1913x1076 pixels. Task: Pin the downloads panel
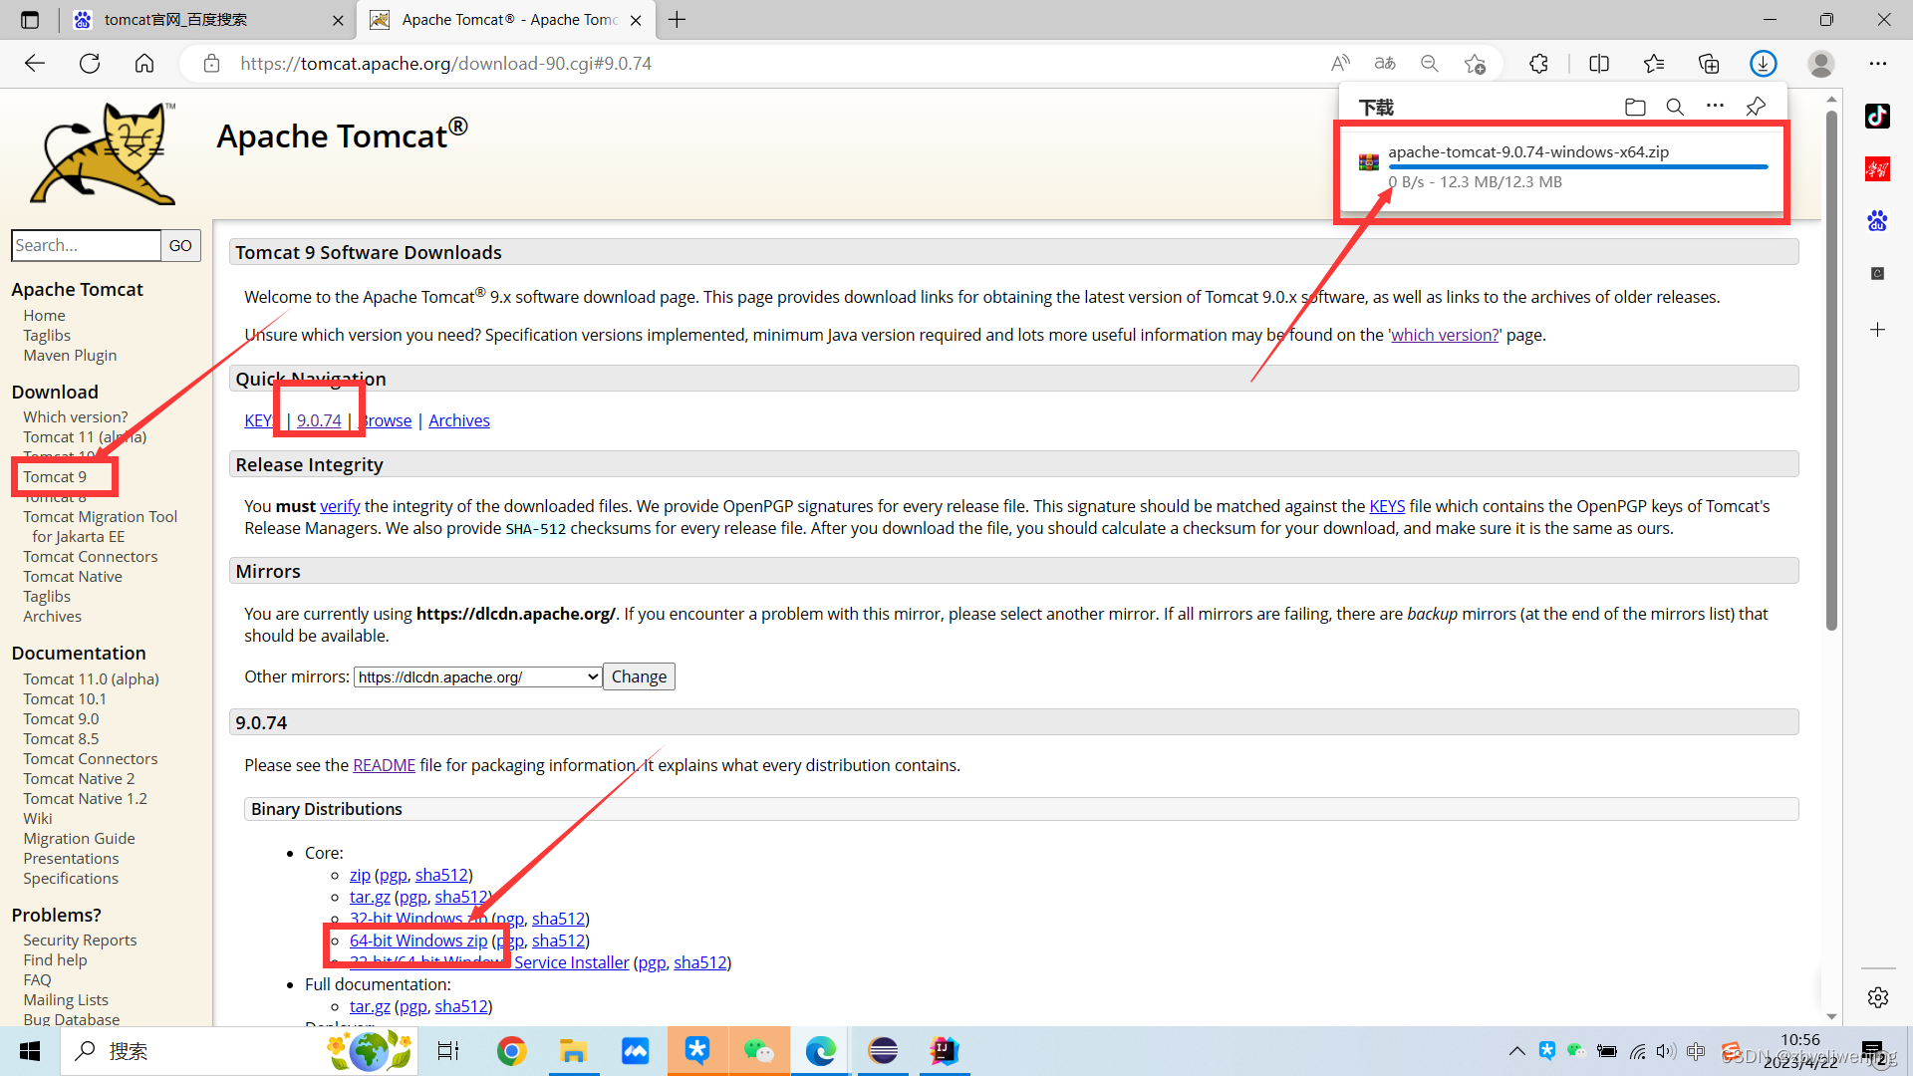[x=1756, y=106]
